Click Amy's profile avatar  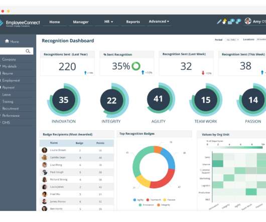(248, 21)
